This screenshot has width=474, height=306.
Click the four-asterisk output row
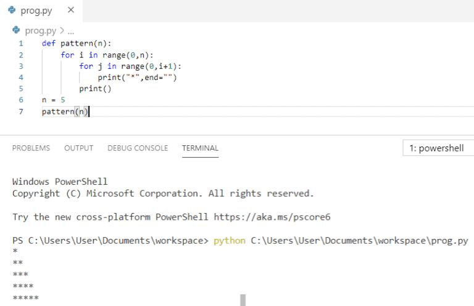point(23,286)
